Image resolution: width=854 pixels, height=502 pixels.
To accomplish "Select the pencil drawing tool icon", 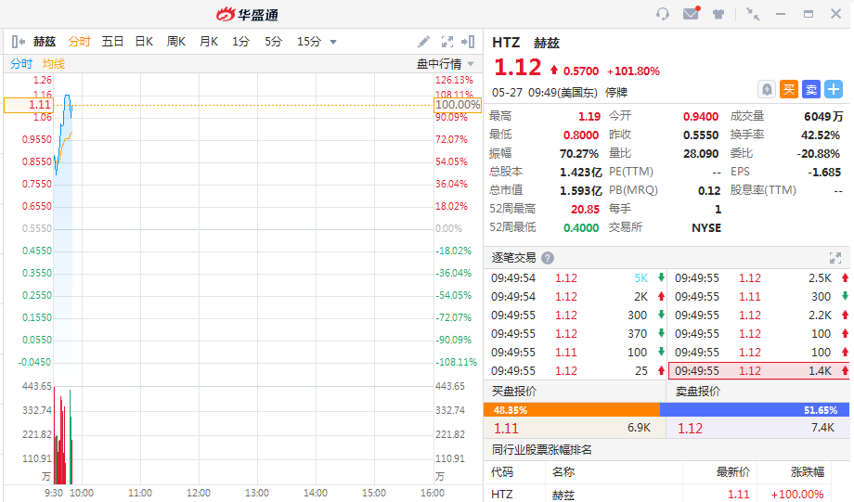I will (423, 42).
